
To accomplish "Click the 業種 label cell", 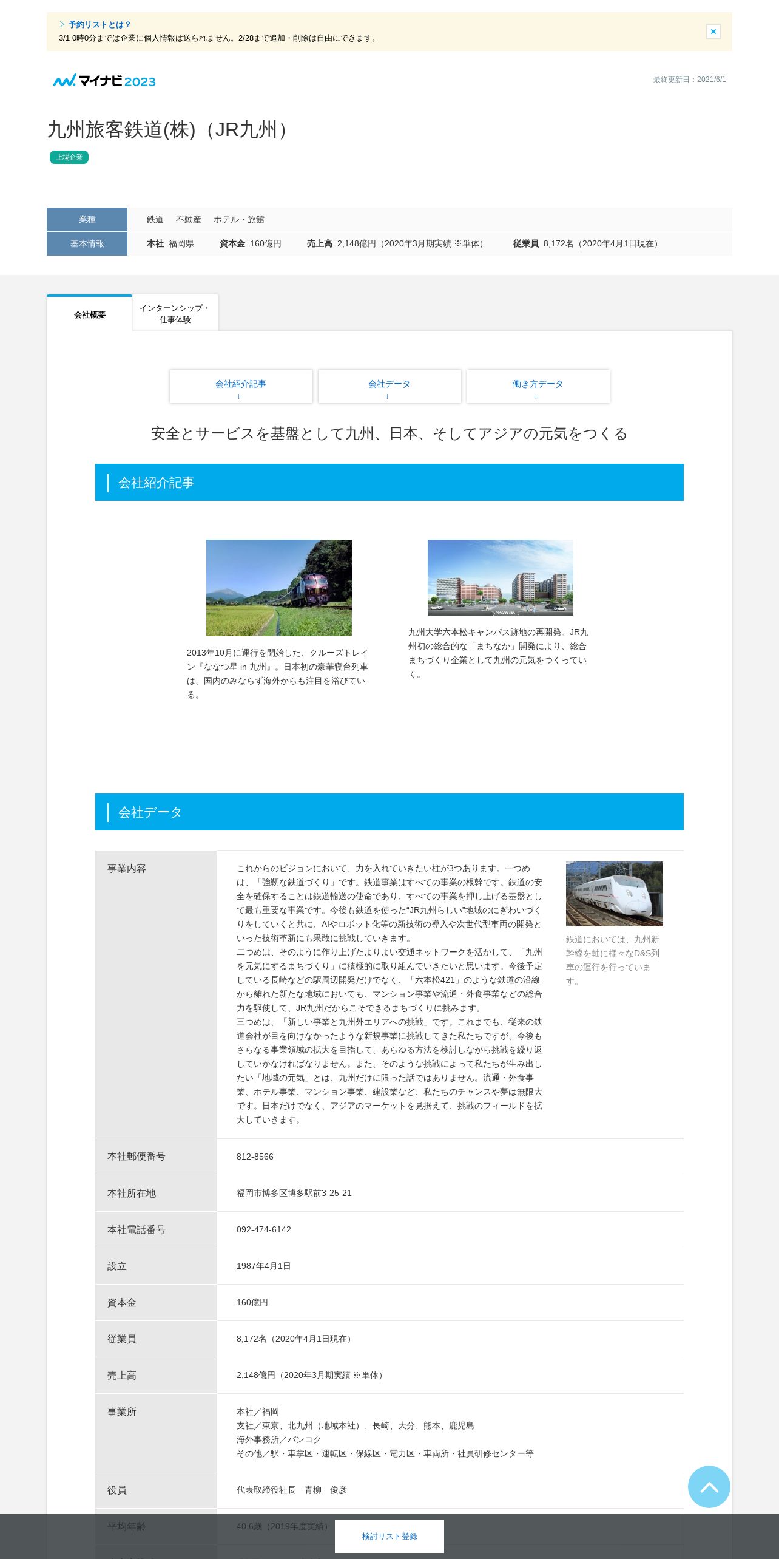I will coord(87,219).
